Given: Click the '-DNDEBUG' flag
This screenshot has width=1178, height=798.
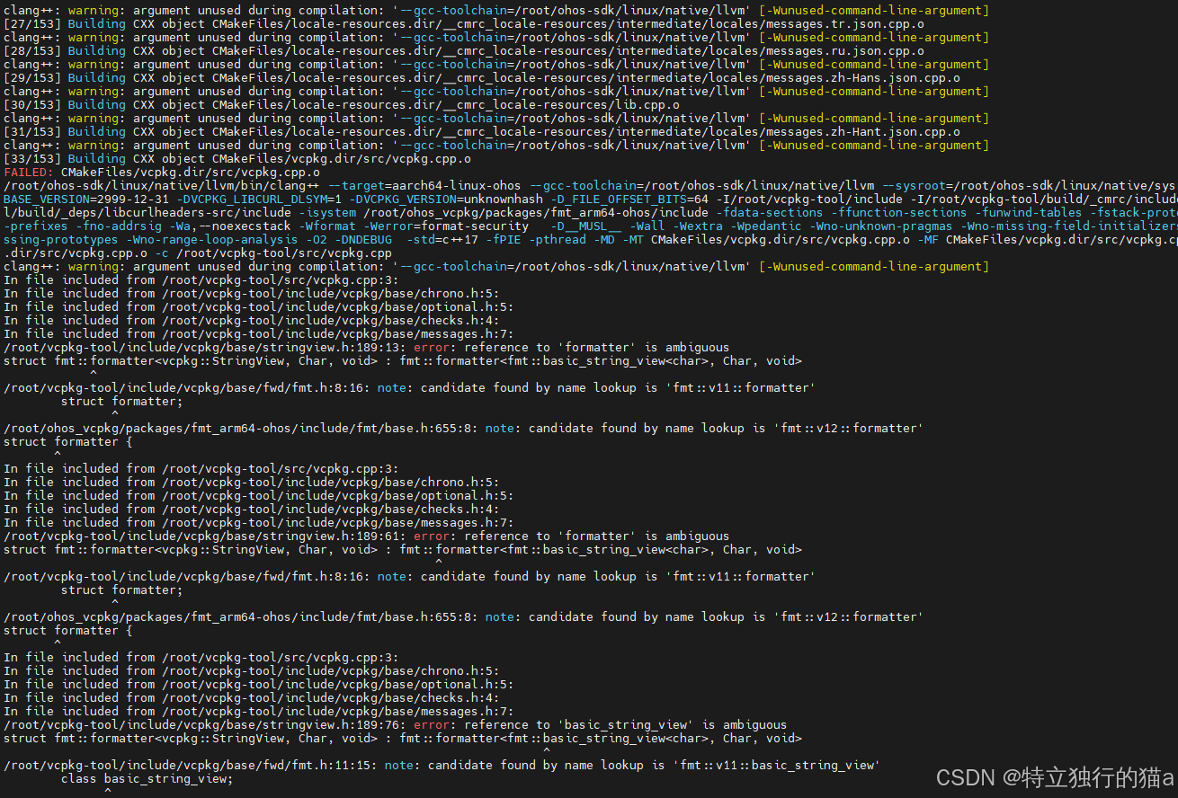Looking at the screenshot, I should pyautogui.click(x=363, y=240).
